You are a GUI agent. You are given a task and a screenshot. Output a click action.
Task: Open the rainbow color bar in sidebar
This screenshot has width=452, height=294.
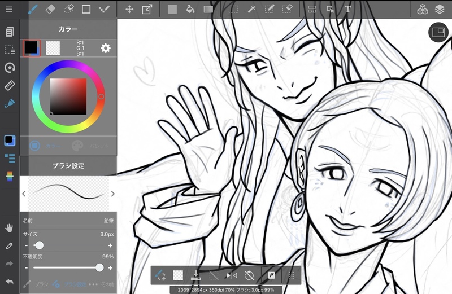click(x=10, y=176)
